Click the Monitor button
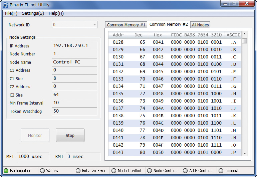Screen dimensions: 257x177 point(35,135)
